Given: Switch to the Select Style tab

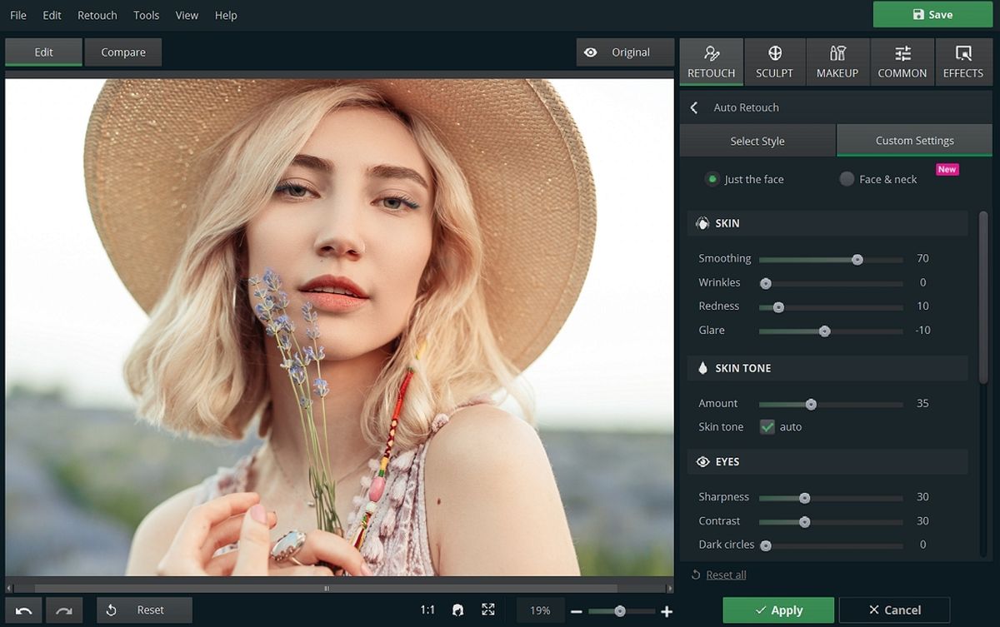Looking at the screenshot, I should click(x=757, y=141).
